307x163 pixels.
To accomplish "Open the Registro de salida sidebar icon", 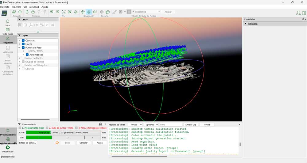I will tap(8, 139).
